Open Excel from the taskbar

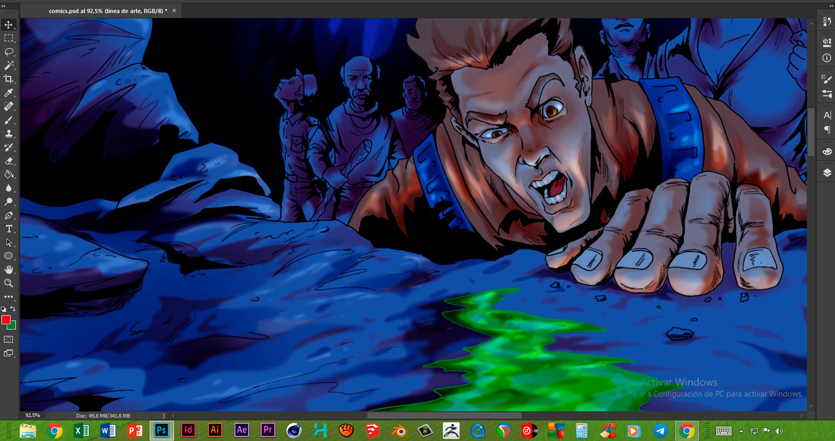click(x=81, y=431)
